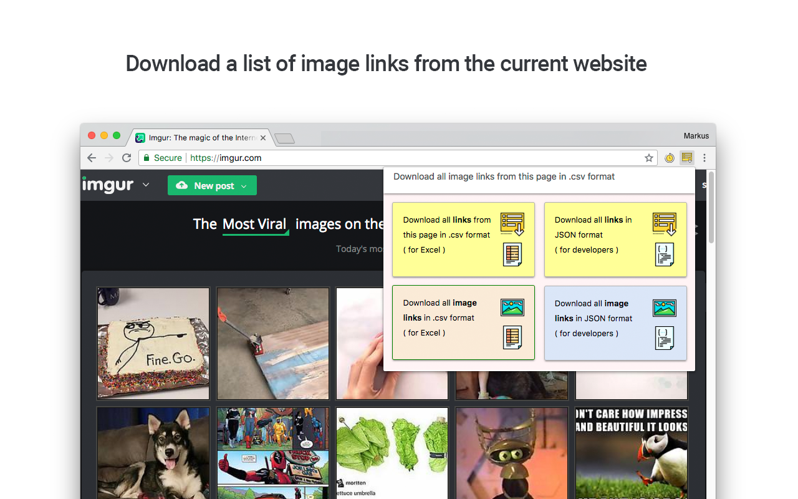Open the husky dog thumbnail
Screen dimensions: 798x499
click(x=153, y=453)
